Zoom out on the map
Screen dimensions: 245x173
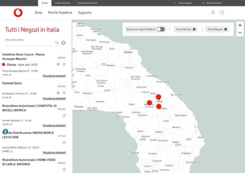point(240,33)
